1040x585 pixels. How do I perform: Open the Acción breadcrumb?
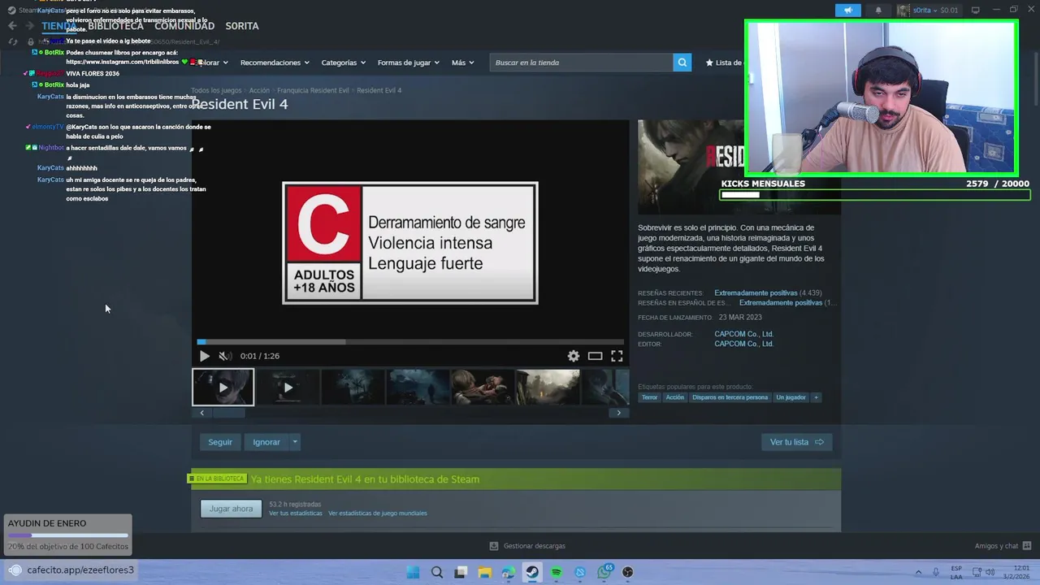pos(259,90)
